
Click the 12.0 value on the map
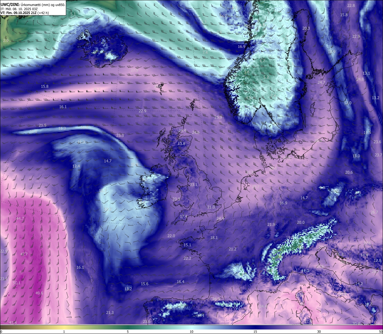click(348, 103)
